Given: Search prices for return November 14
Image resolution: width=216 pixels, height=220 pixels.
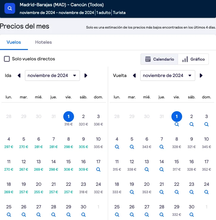Looking at the screenshot, I should [x=162, y=169].
